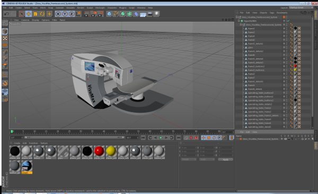Viewport: 318px width, 194px height.
Task: Select the red plastic material swatch
Action: 99,152
